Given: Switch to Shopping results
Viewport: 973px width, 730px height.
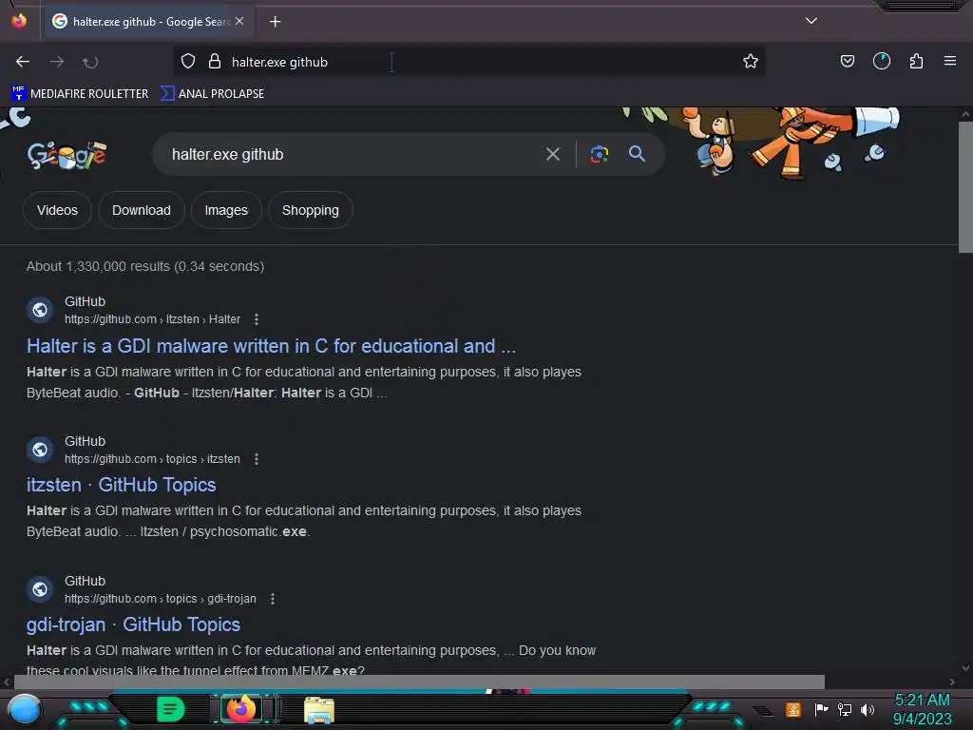Looking at the screenshot, I should (x=311, y=210).
